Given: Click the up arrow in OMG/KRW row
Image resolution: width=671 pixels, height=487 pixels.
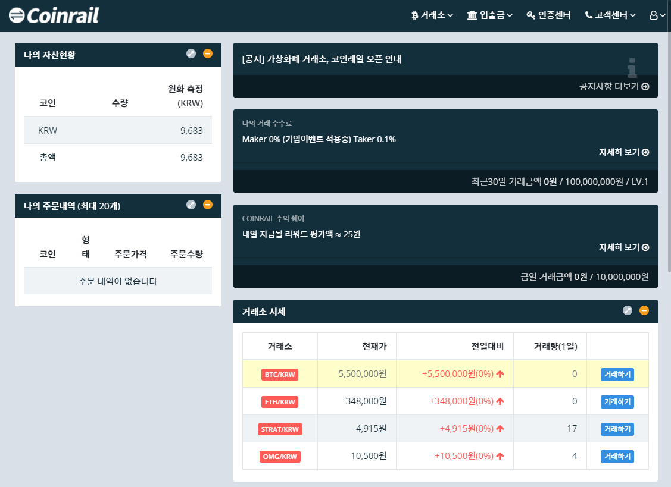Looking at the screenshot, I should (x=500, y=456).
